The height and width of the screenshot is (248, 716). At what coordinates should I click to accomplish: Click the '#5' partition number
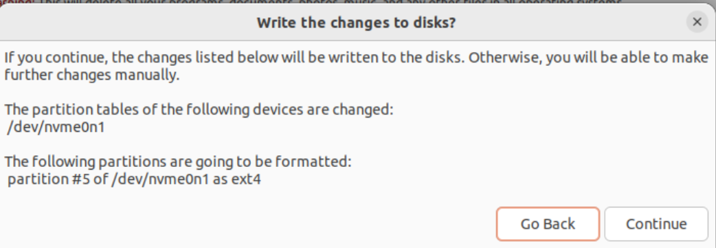(80, 179)
